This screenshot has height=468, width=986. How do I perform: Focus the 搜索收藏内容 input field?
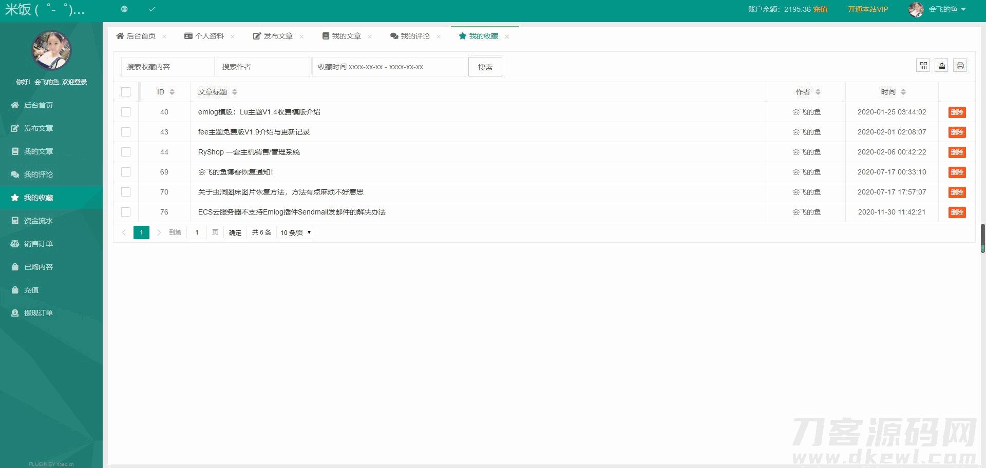coord(167,67)
